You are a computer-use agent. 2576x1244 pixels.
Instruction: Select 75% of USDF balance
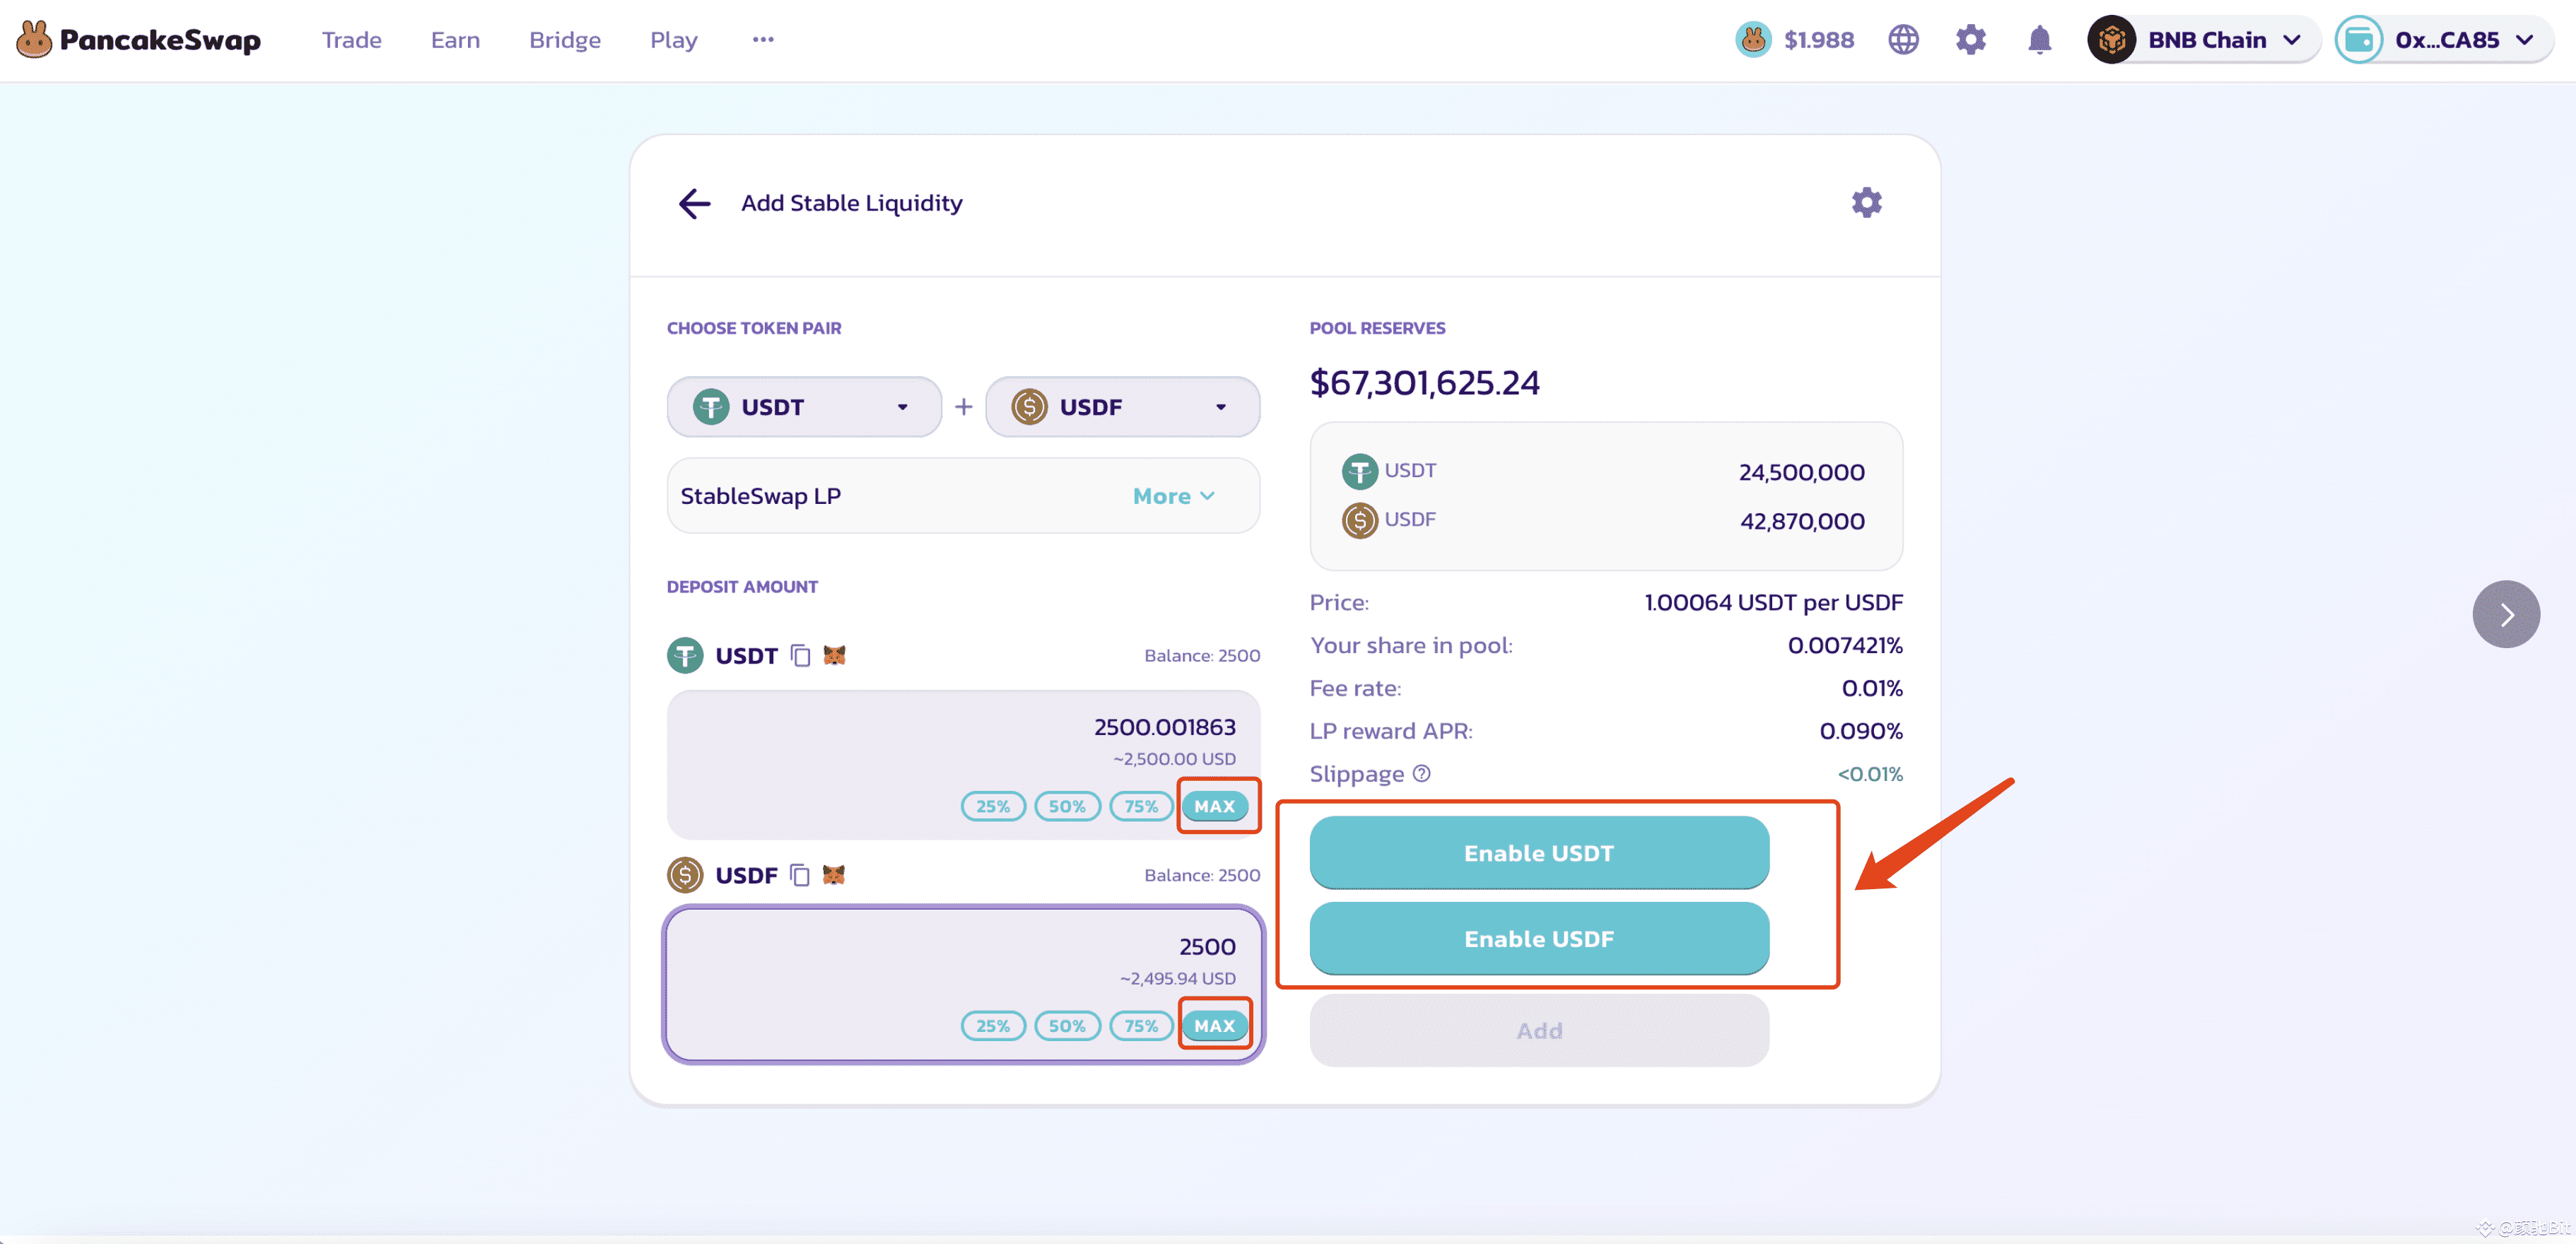pos(1141,1026)
